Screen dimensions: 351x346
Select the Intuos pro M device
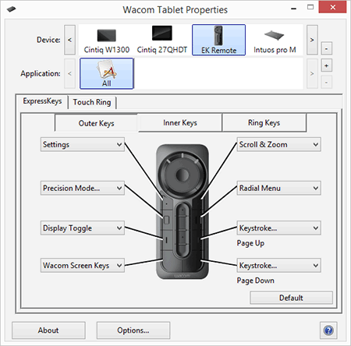[x=275, y=41]
